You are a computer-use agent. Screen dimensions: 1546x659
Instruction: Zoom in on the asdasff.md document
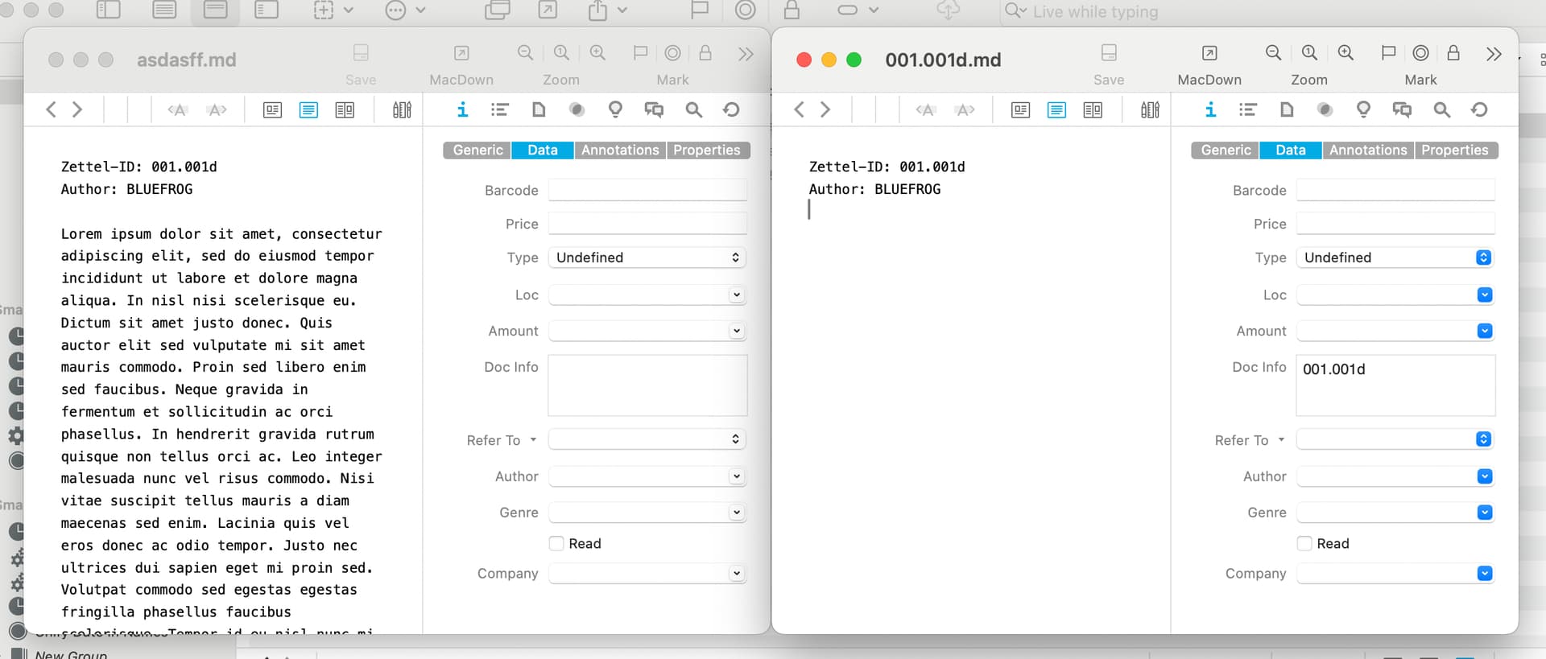click(x=597, y=53)
